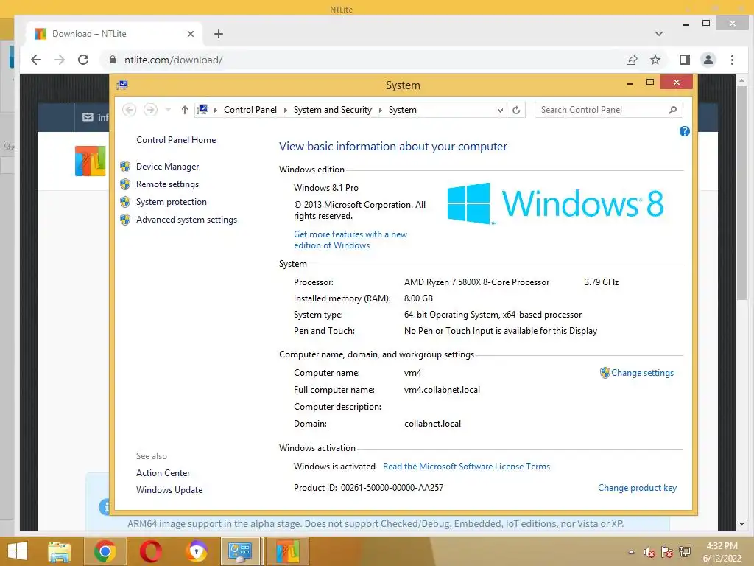
Task: Click the shield icon beside Device Manager
Action: (x=125, y=167)
